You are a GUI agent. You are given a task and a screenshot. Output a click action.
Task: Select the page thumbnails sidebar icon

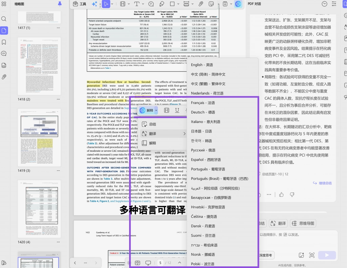pyautogui.click(x=4, y=30)
